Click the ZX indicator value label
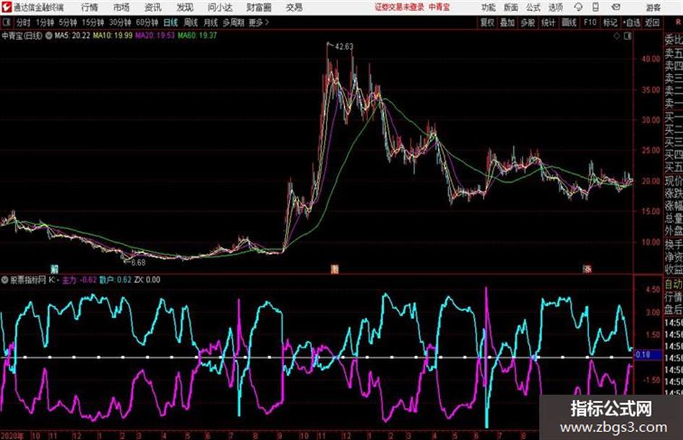 point(147,280)
